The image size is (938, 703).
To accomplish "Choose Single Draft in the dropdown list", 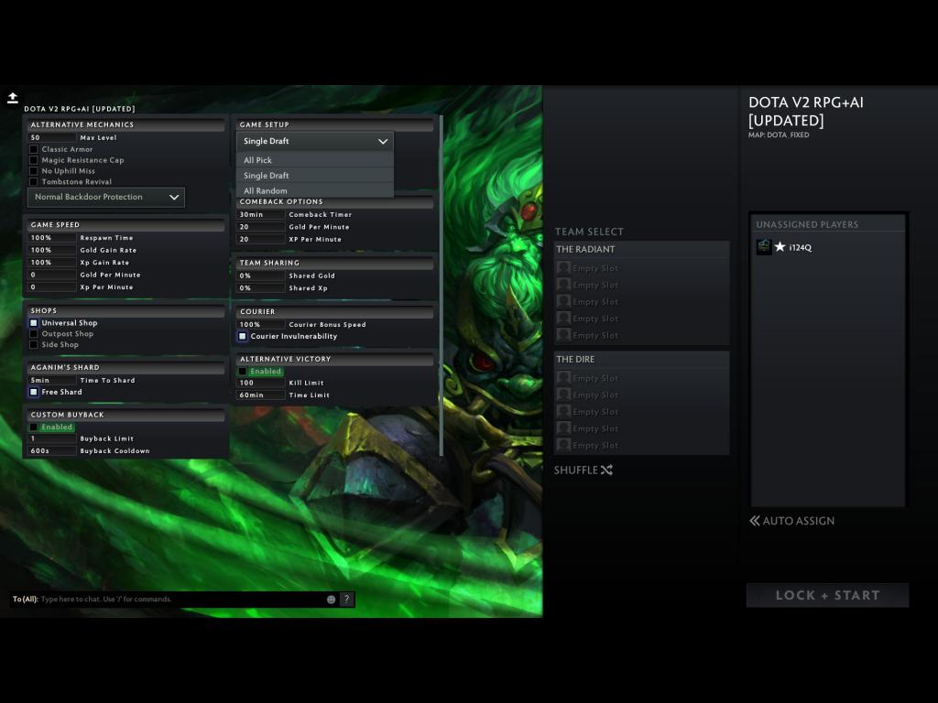I will coord(315,176).
